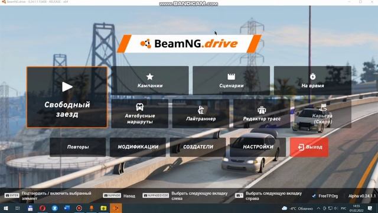Open the weather widget showing -4°C Облачно
Screen dimensions: 378x213
(297, 208)
